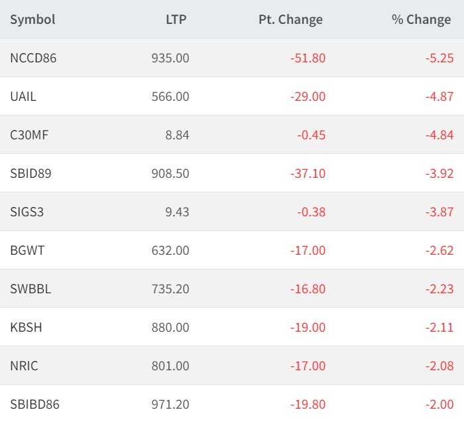464x422 pixels.
Task: Click the Pt. Change column header
Action: pos(290,19)
